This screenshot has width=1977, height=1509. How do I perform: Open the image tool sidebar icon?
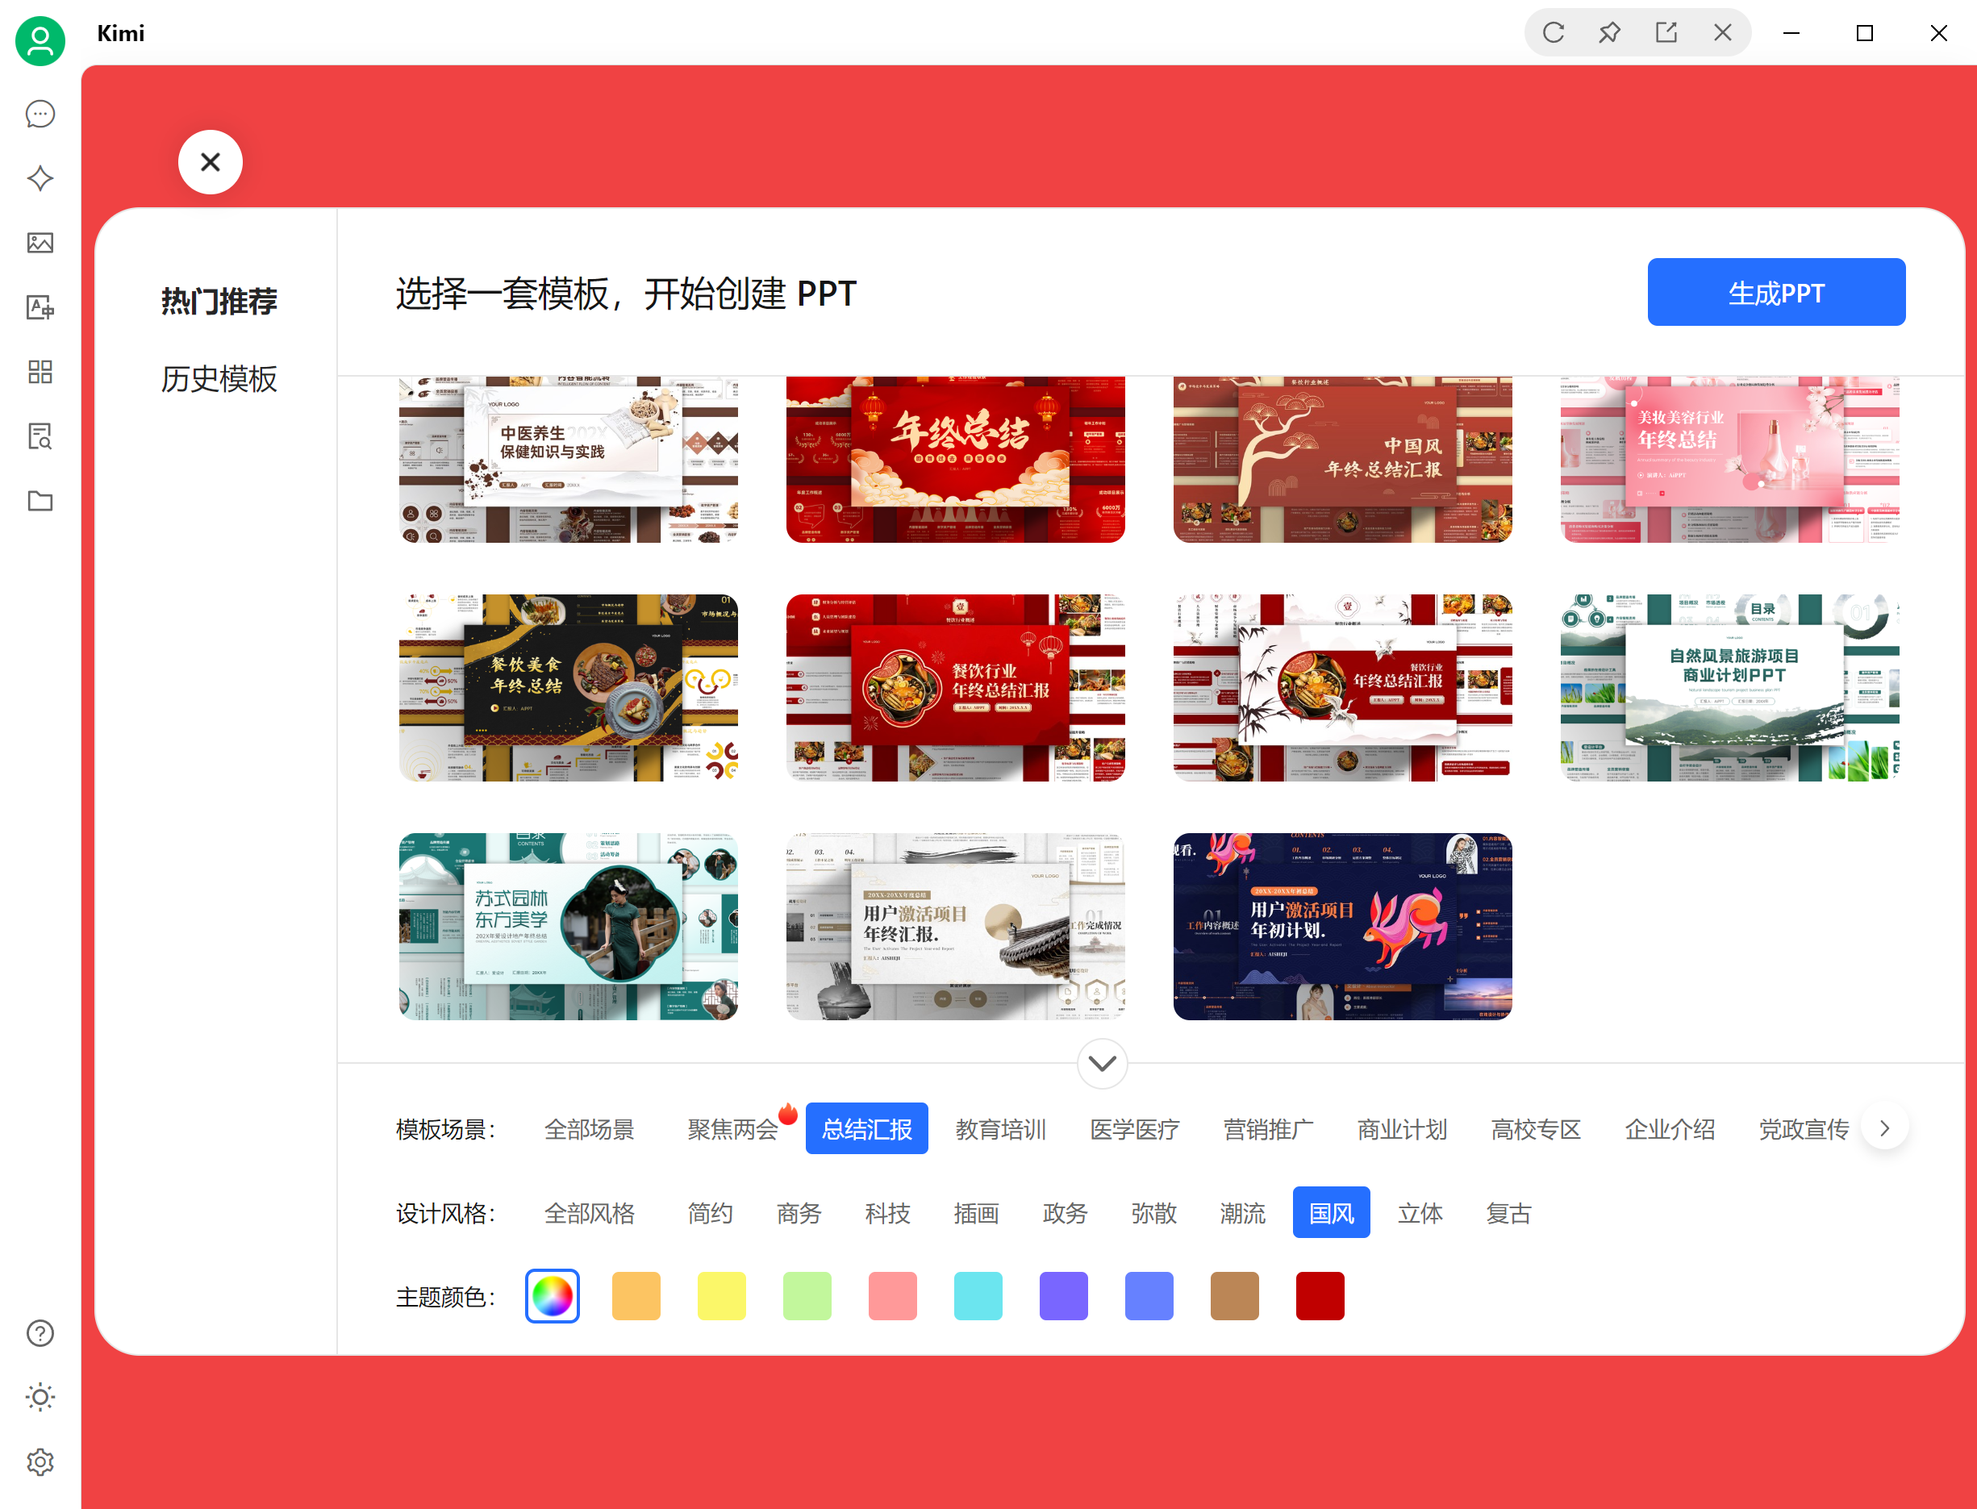[x=40, y=243]
